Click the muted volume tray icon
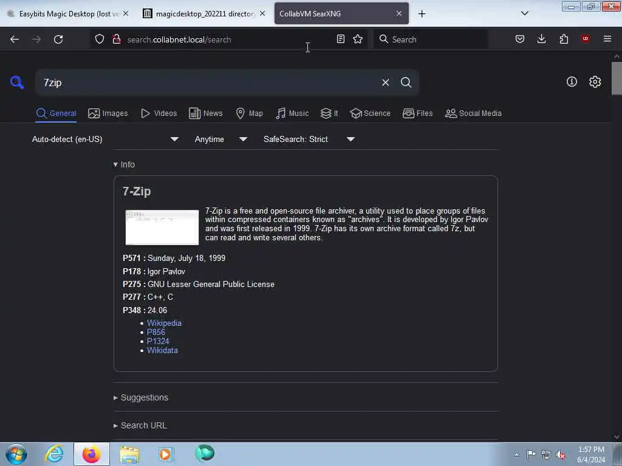Screen dimensions: 622x466 point(561,454)
